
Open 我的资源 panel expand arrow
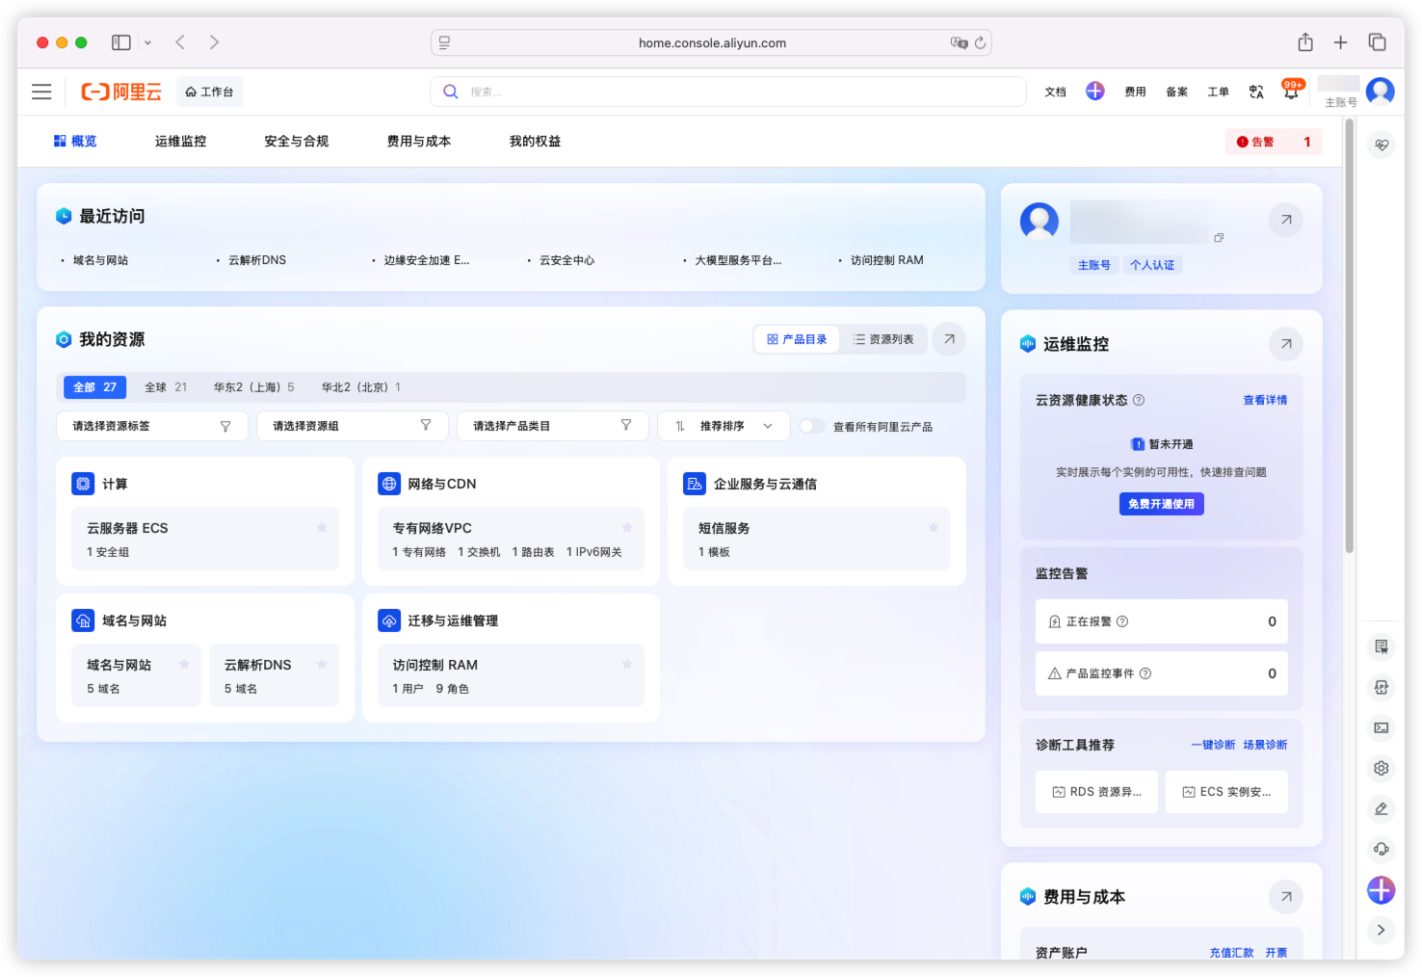tap(949, 339)
